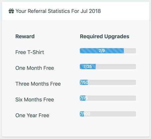Click the Free T-Shirt 7/9 progress bar
This screenshot has width=151, height=139.
[x=108, y=51]
